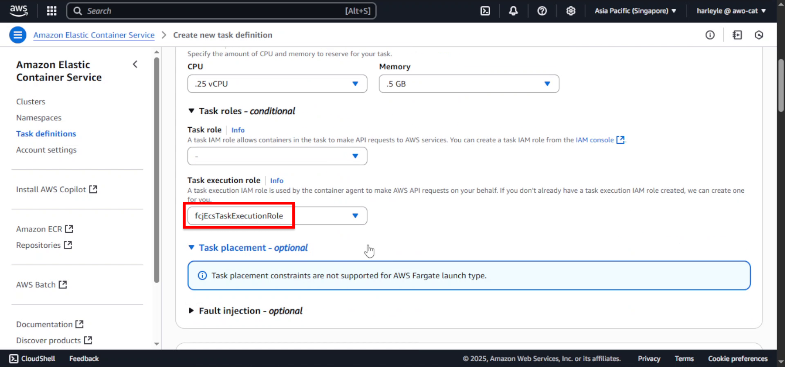Image resolution: width=785 pixels, height=367 pixels.
Task: Click the search magnifier icon
Action: click(78, 11)
